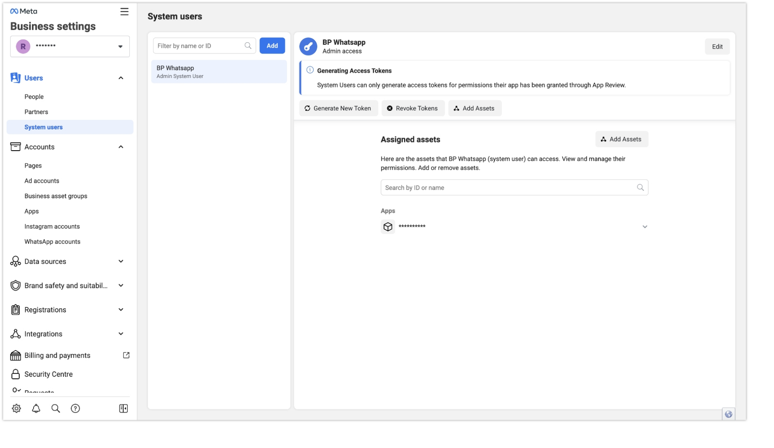
Task: Click the external link icon by Billing
Action: pyautogui.click(x=126, y=355)
